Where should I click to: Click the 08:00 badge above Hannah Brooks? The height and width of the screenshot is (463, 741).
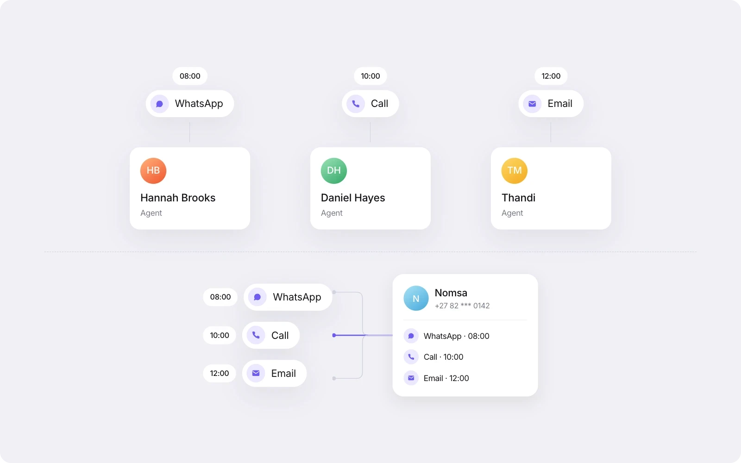[190, 76]
